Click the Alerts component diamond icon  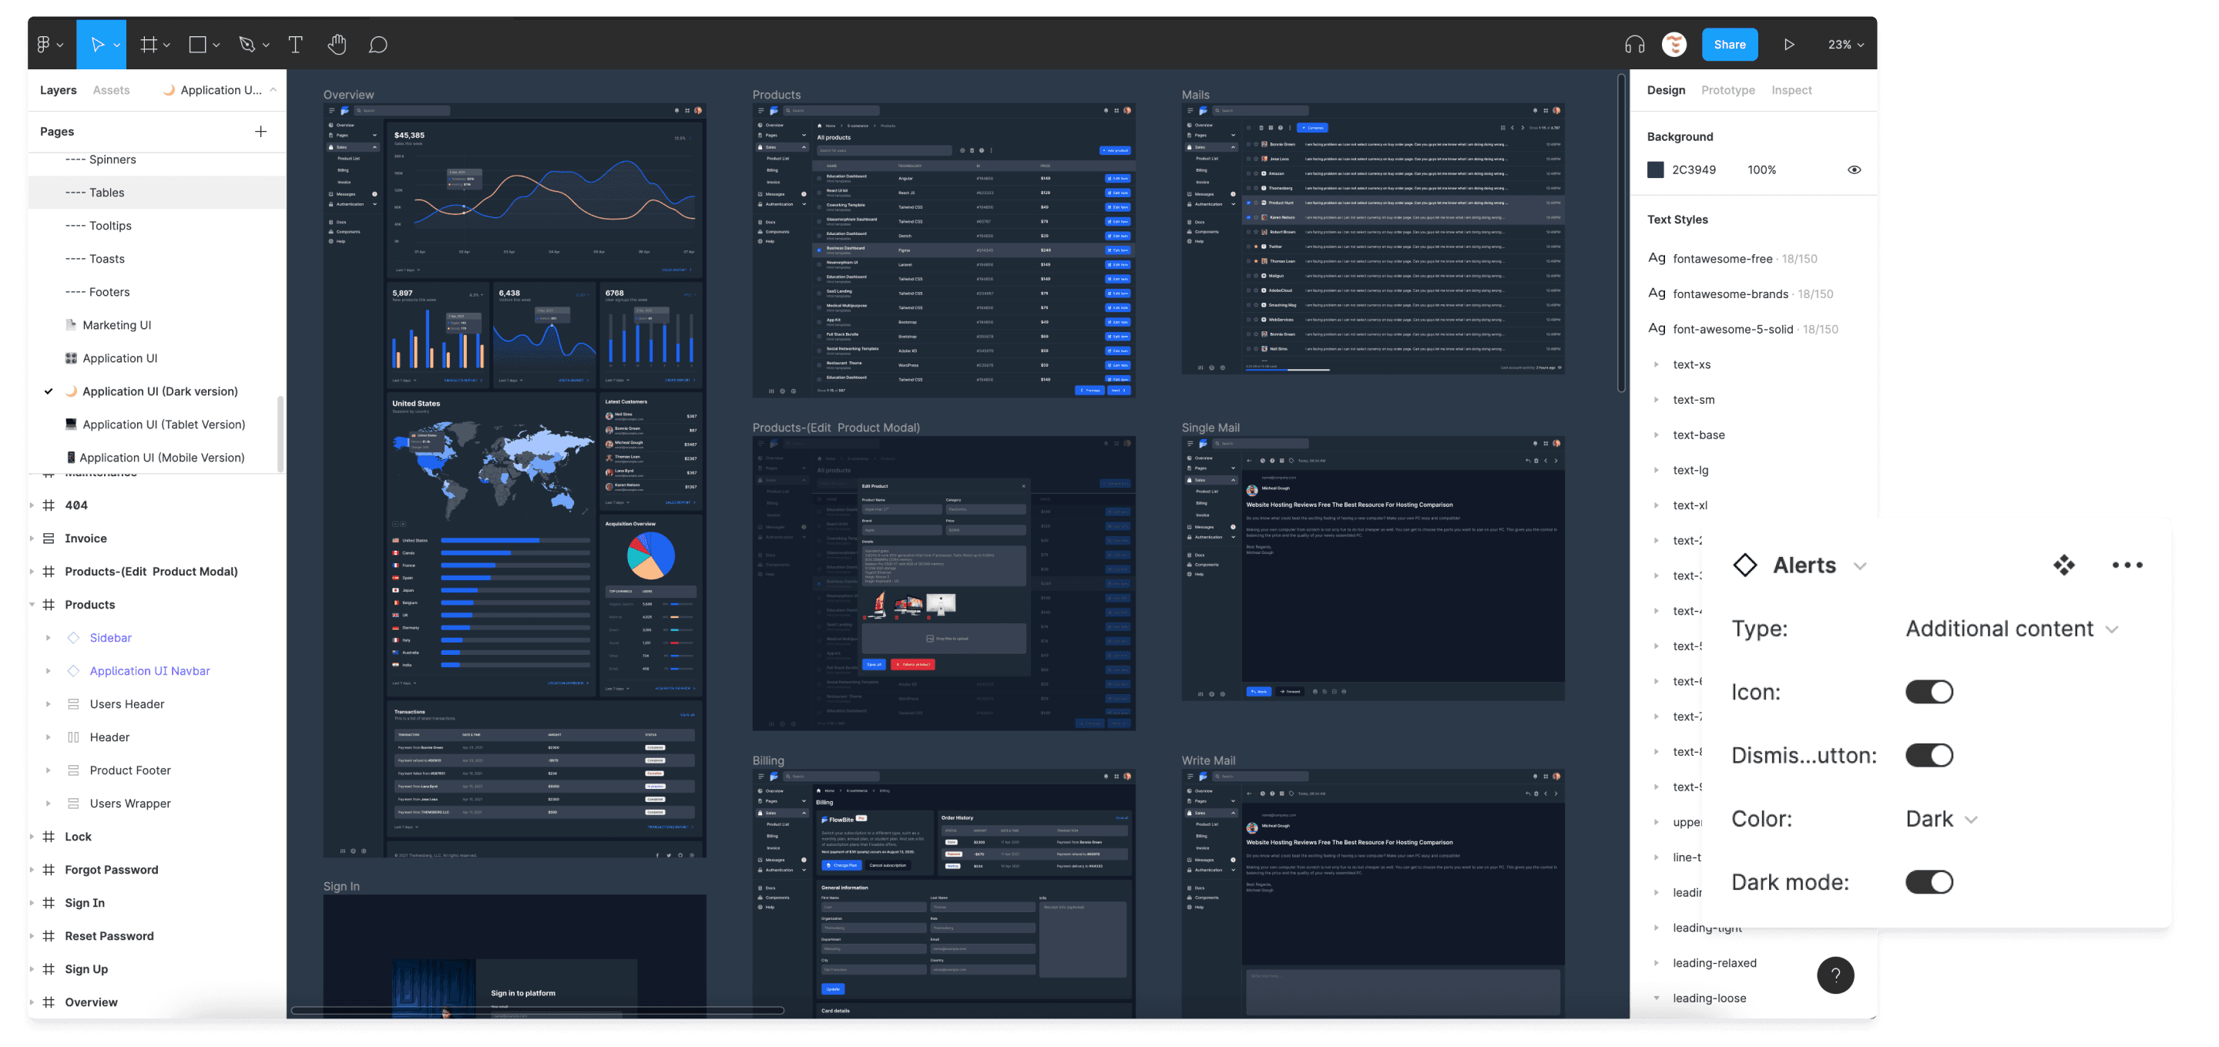tap(1745, 565)
